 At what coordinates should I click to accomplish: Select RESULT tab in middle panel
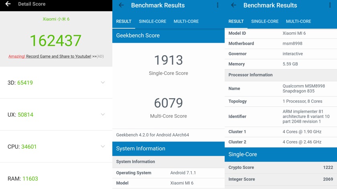(x=124, y=22)
